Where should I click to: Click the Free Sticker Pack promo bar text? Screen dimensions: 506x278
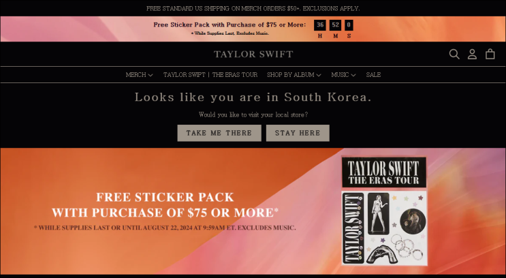tap(230, 25)
